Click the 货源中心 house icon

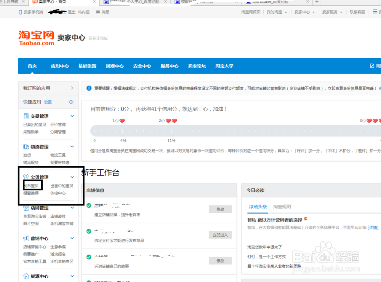point(26,276)
